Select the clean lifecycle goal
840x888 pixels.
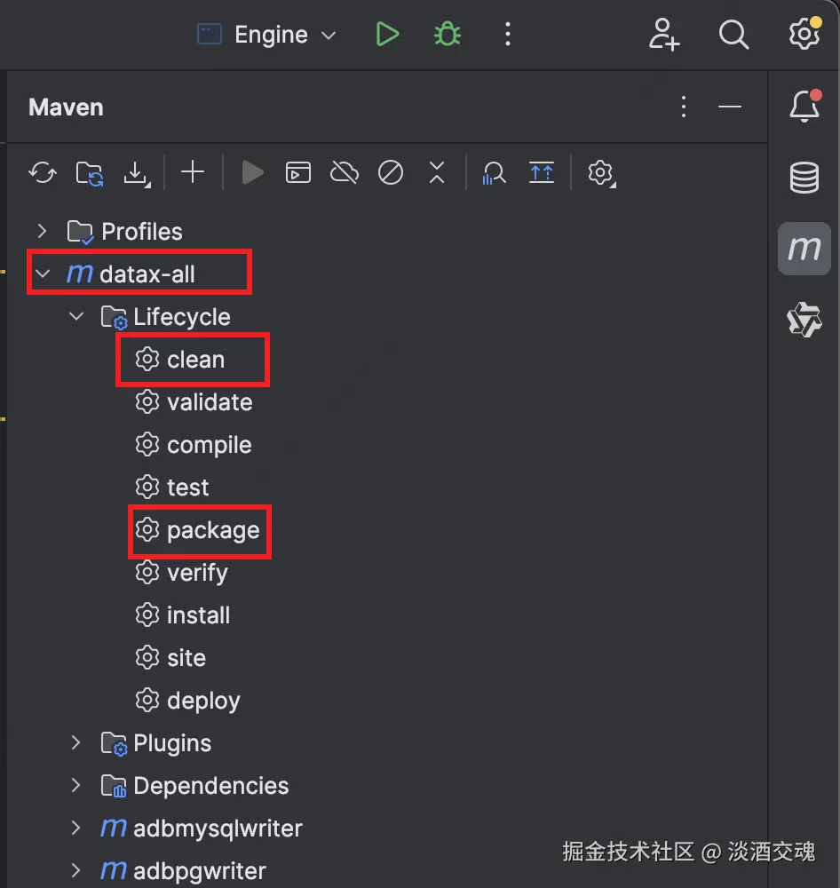(180, 360)
